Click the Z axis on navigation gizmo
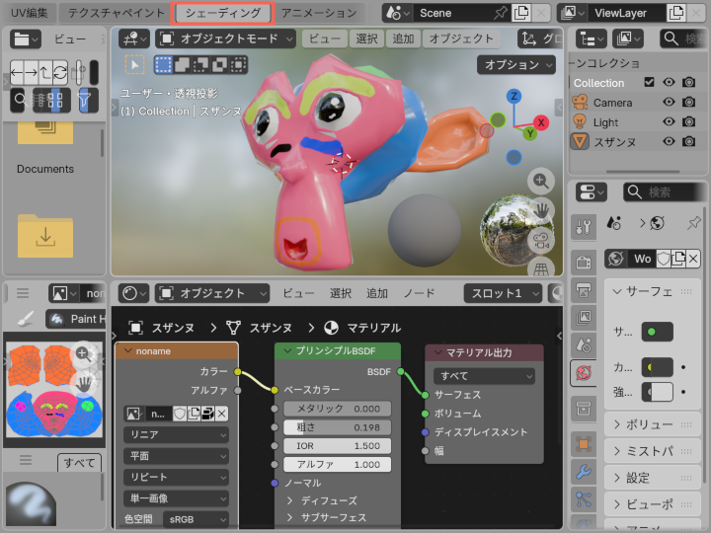The image size is (711, 533). point(513,96)
